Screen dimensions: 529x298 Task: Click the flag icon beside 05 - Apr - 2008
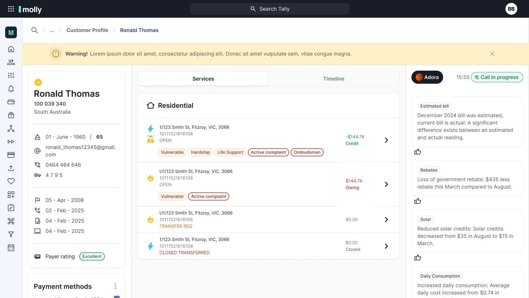[37, 200]
